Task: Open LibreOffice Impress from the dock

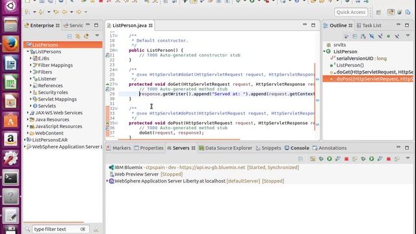Action: coord(10,101)
